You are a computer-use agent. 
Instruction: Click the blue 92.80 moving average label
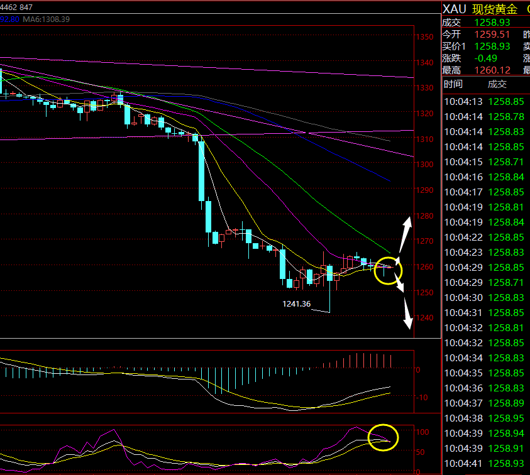coord(9,19)
